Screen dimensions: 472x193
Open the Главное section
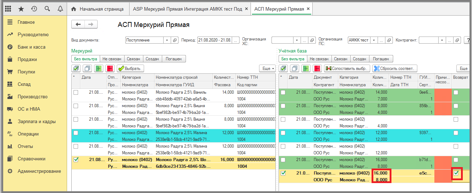coord(26,22)
